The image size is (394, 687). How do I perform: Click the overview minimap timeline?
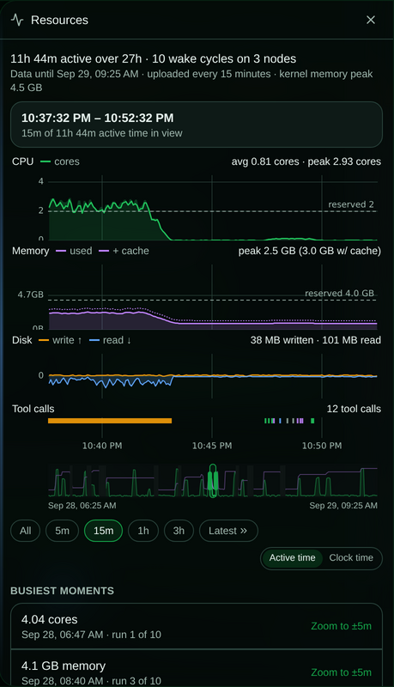(x=213, y=481)
